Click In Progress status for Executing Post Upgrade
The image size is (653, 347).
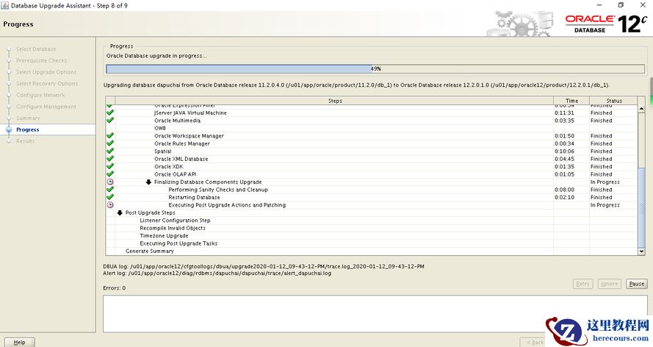click(605, 205)
